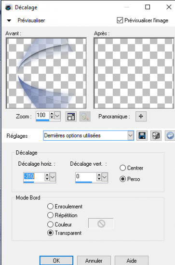Click the randomize parameters dice icon
The height and width of the screenshot is (265, 175).
tap(156, 135)
